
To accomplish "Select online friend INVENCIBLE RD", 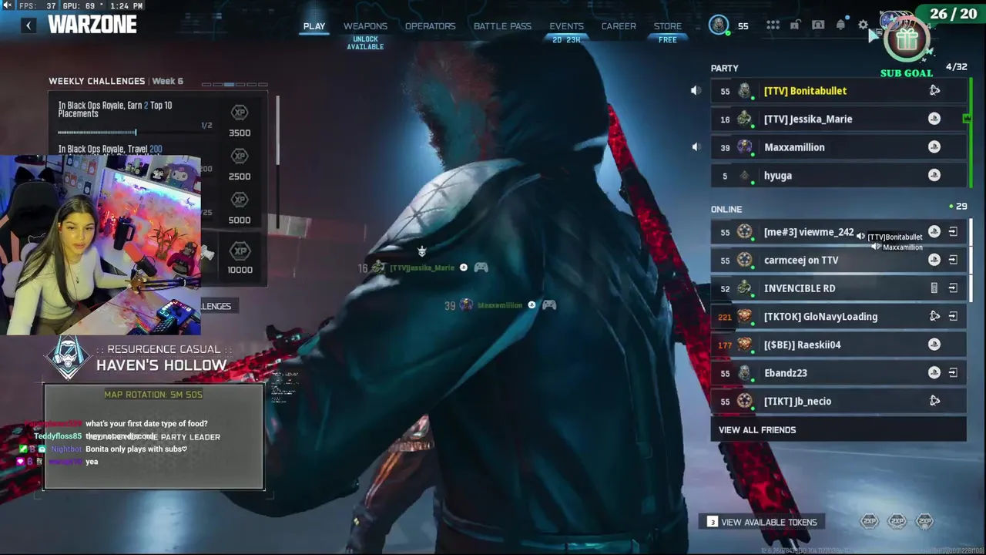I will point(838,288).
